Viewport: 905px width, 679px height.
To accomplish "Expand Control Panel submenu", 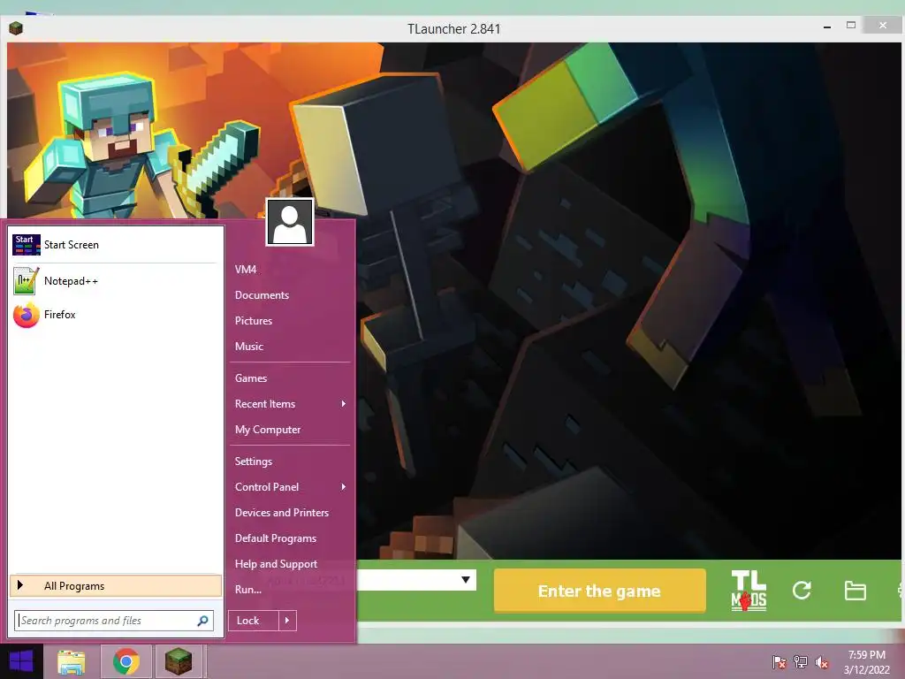I will click(x=290, y=487).
